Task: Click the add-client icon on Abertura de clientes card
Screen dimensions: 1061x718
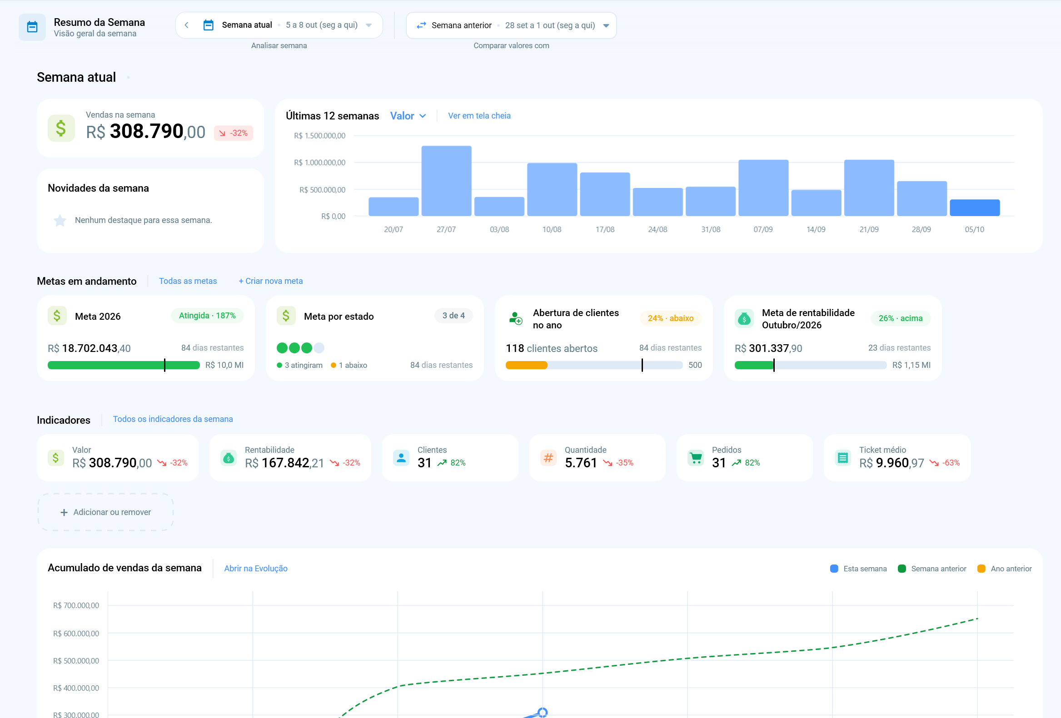Action: click(515, 318)
